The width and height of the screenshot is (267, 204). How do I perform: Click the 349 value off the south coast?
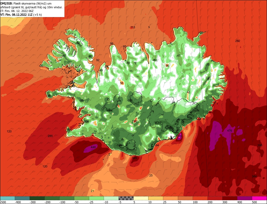[134, 158]
